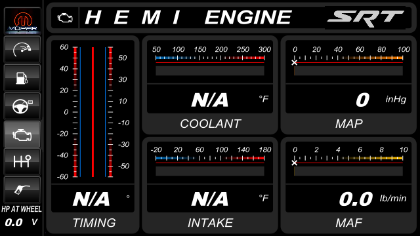
Task: Click the X marker on MAF scale
Action: tap(295, 163)
